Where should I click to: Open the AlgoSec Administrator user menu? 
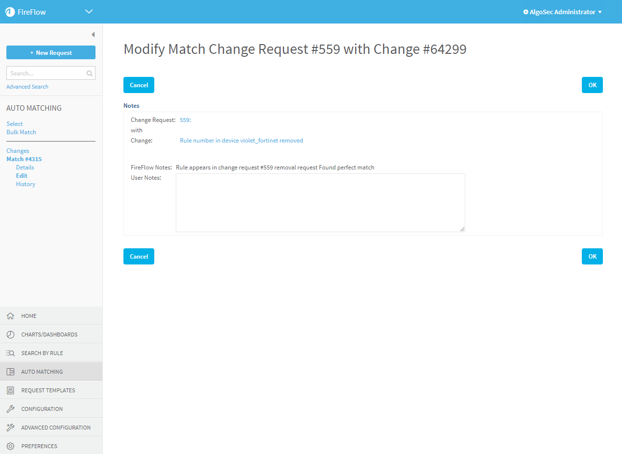[x=562, y=12]
